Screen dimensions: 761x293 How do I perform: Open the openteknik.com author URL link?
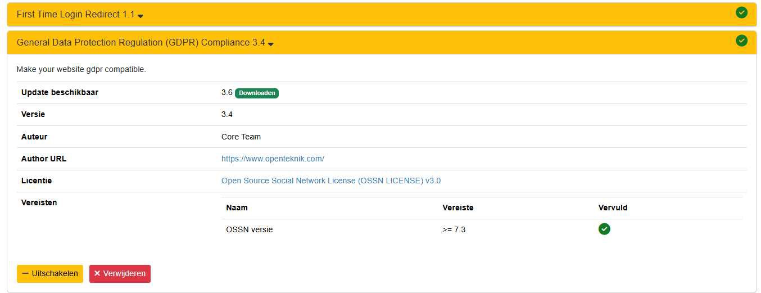(273, 159)
